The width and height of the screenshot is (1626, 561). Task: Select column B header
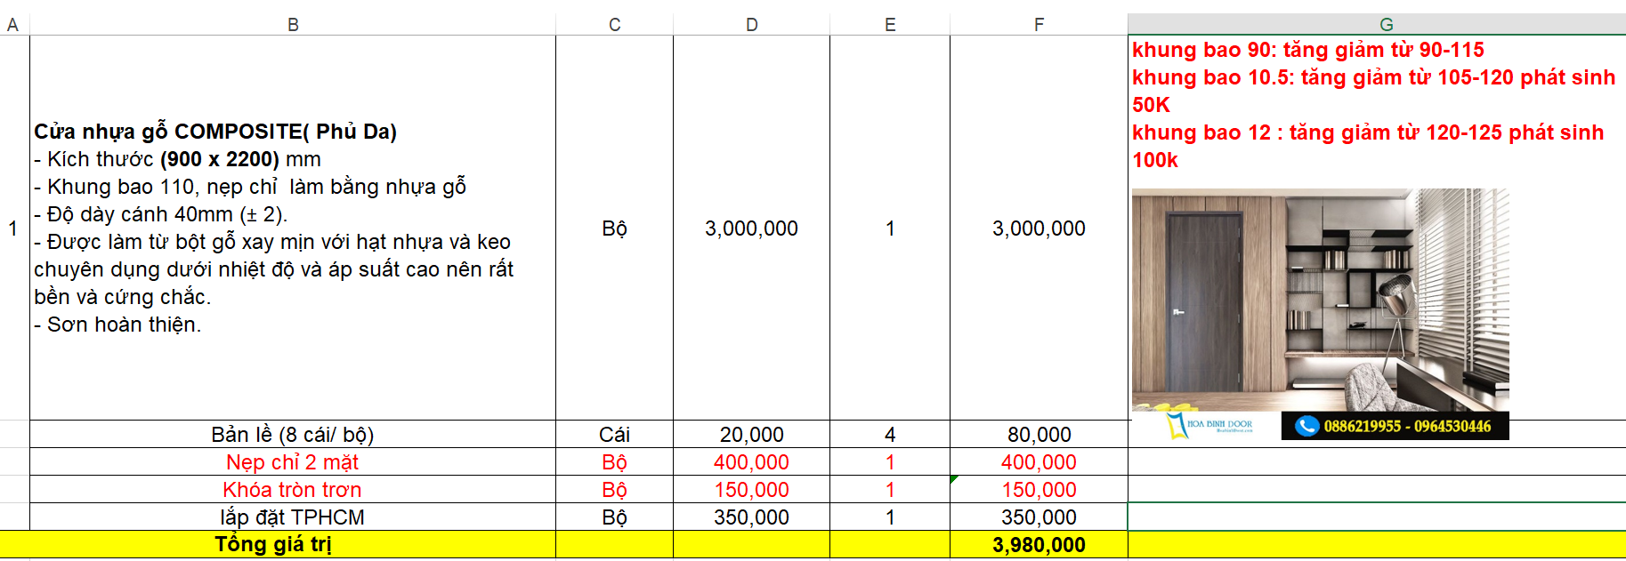[293, 25]
